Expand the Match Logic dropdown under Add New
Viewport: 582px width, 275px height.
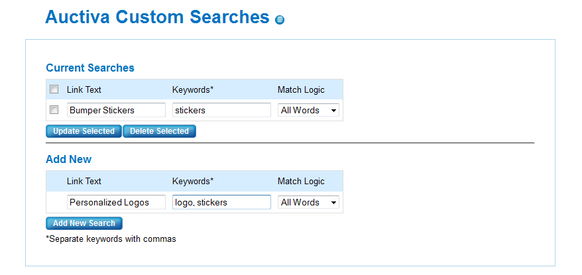(x=308, y=202)
